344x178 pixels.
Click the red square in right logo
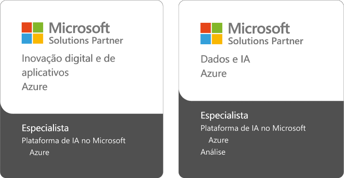(206, 28)
